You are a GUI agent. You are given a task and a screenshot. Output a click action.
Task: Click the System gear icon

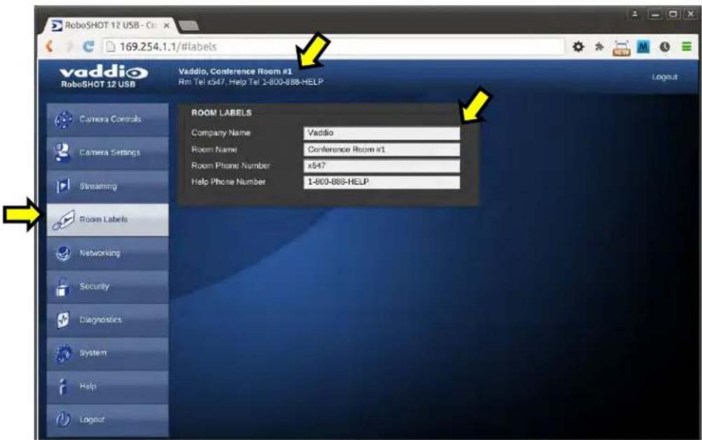click(x=63, y=353)
